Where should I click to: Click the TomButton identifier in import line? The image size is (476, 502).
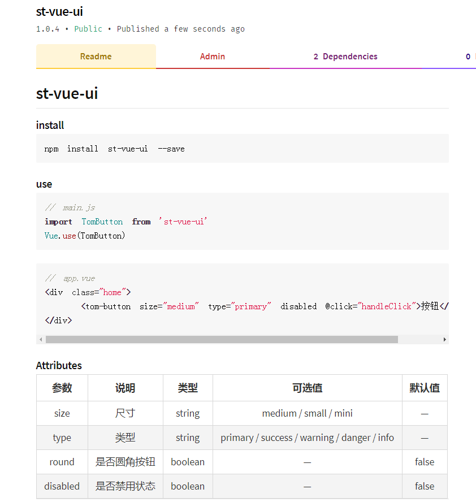click(102, 222)
